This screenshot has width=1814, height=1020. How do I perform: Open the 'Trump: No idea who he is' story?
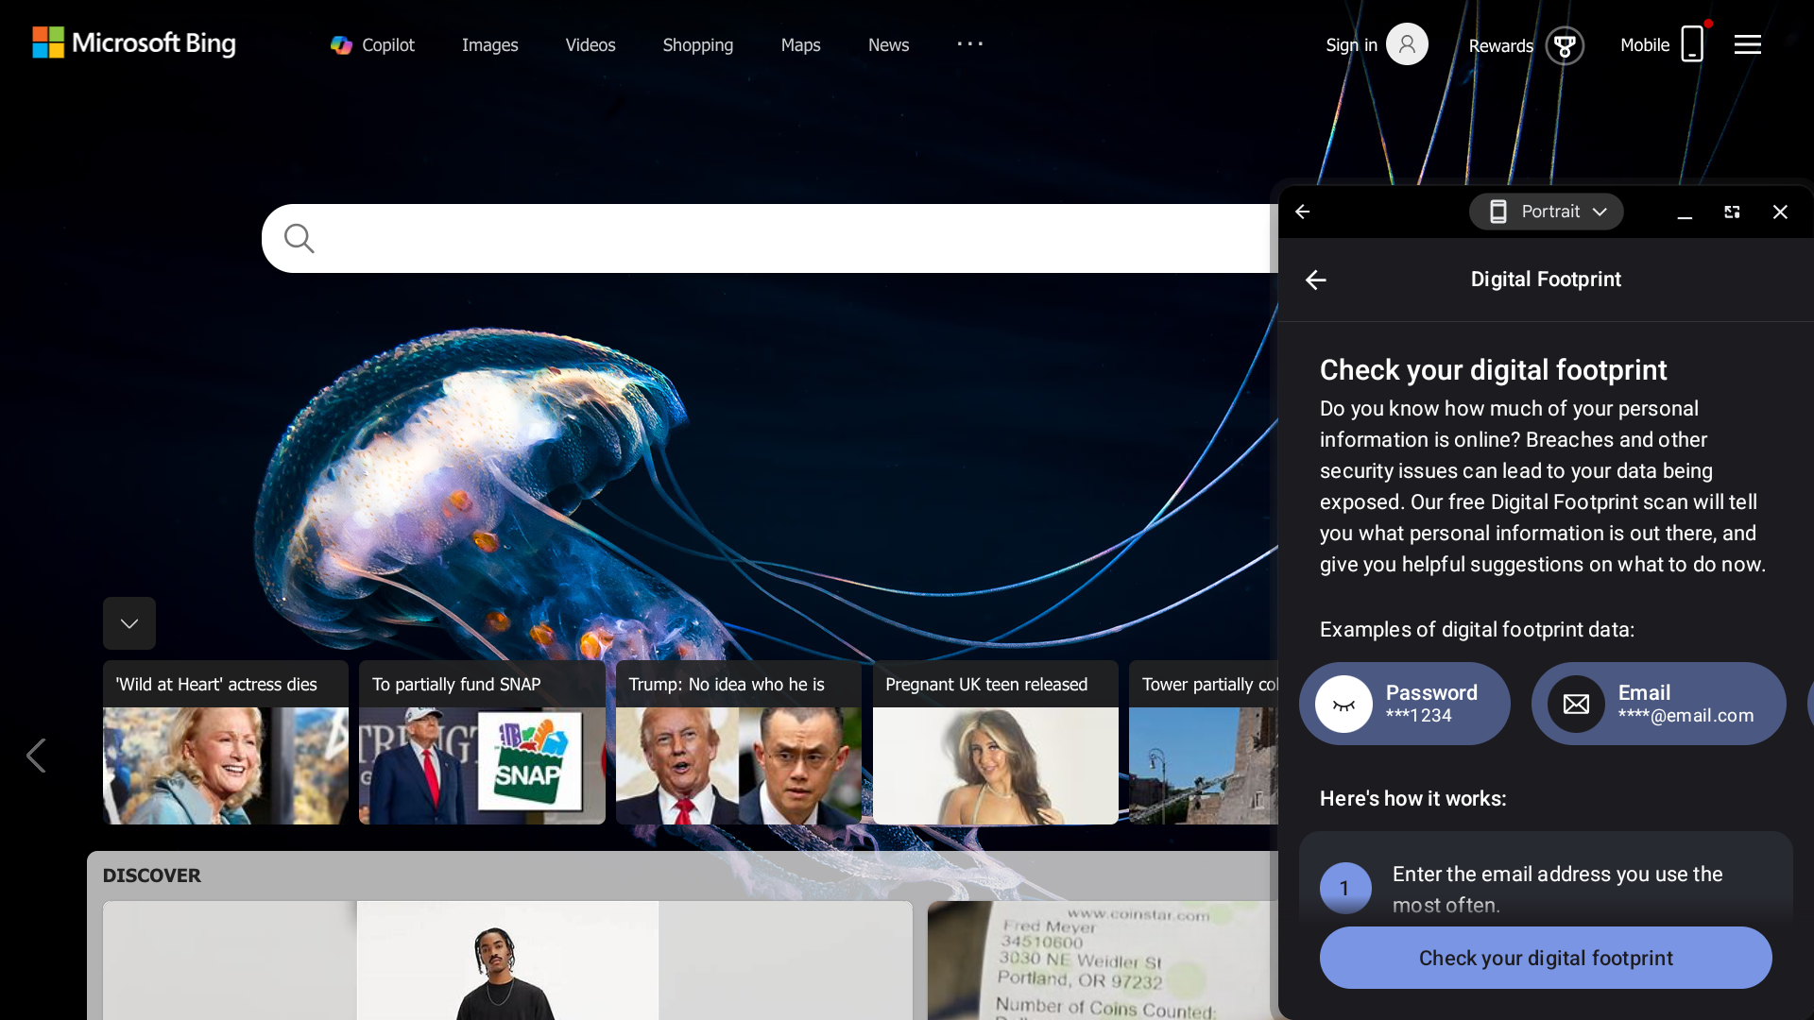(739, 742)
